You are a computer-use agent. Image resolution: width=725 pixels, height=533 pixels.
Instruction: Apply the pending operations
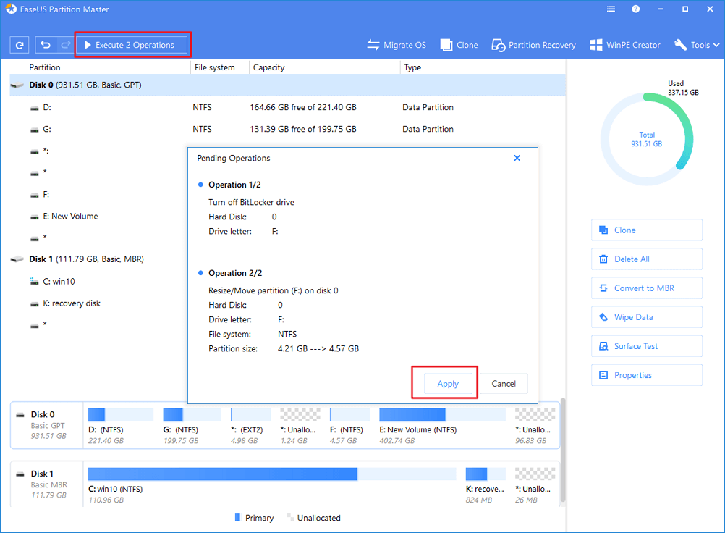(448, 384)
